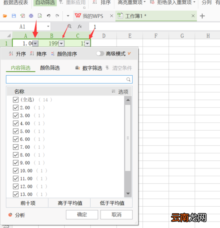Uncheck the 9.00 checkbox

click(x=15, y=163)
